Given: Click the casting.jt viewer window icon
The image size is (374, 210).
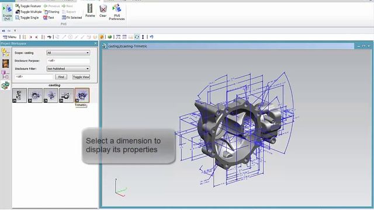Looking at the screenshot, I should [104, 46].
